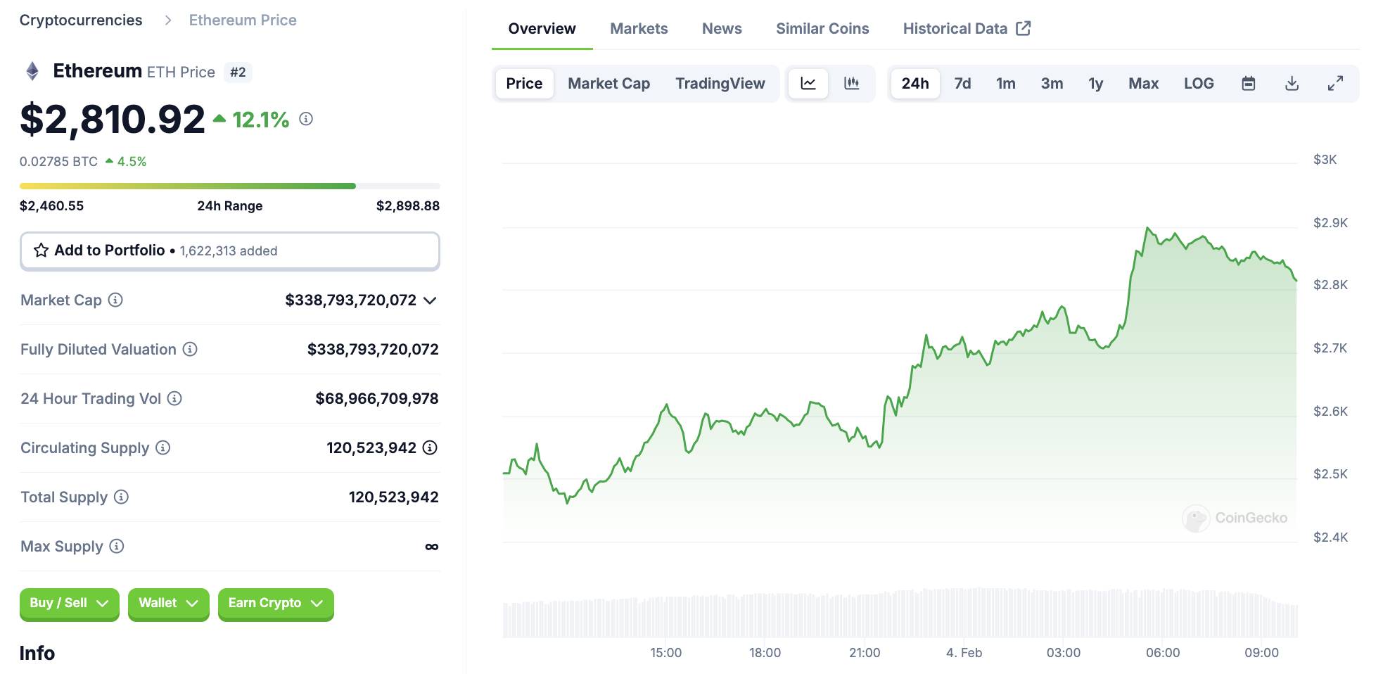This screenshot has height=674, width=1383.
Task: Open the Historical Data tab
Action: (x=967, y=29)
